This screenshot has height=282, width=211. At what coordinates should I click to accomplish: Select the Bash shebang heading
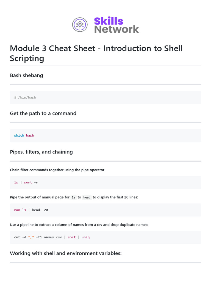(26, 75)
